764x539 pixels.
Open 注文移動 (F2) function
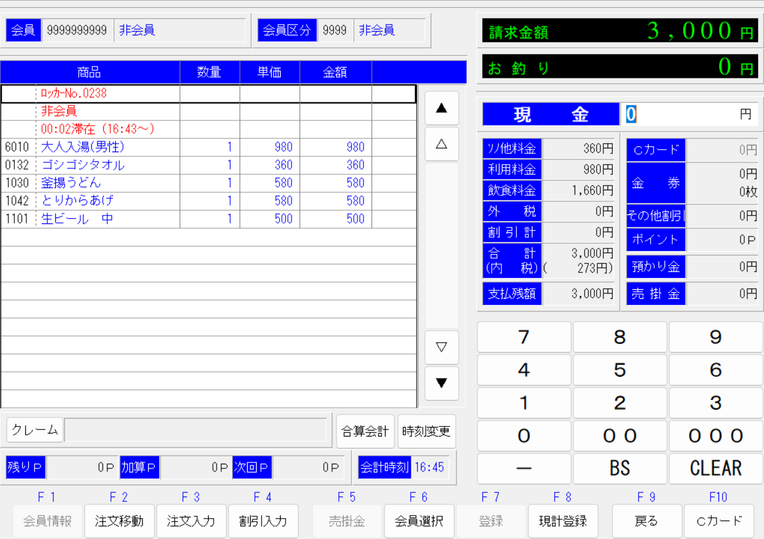pyautogui.click(x=119, y=521)
